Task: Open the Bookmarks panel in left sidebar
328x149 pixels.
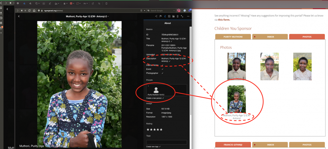Action: coord(1,8)
